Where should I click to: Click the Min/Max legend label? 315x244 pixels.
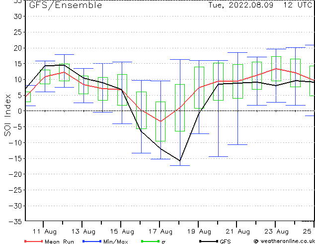(116, 242)
